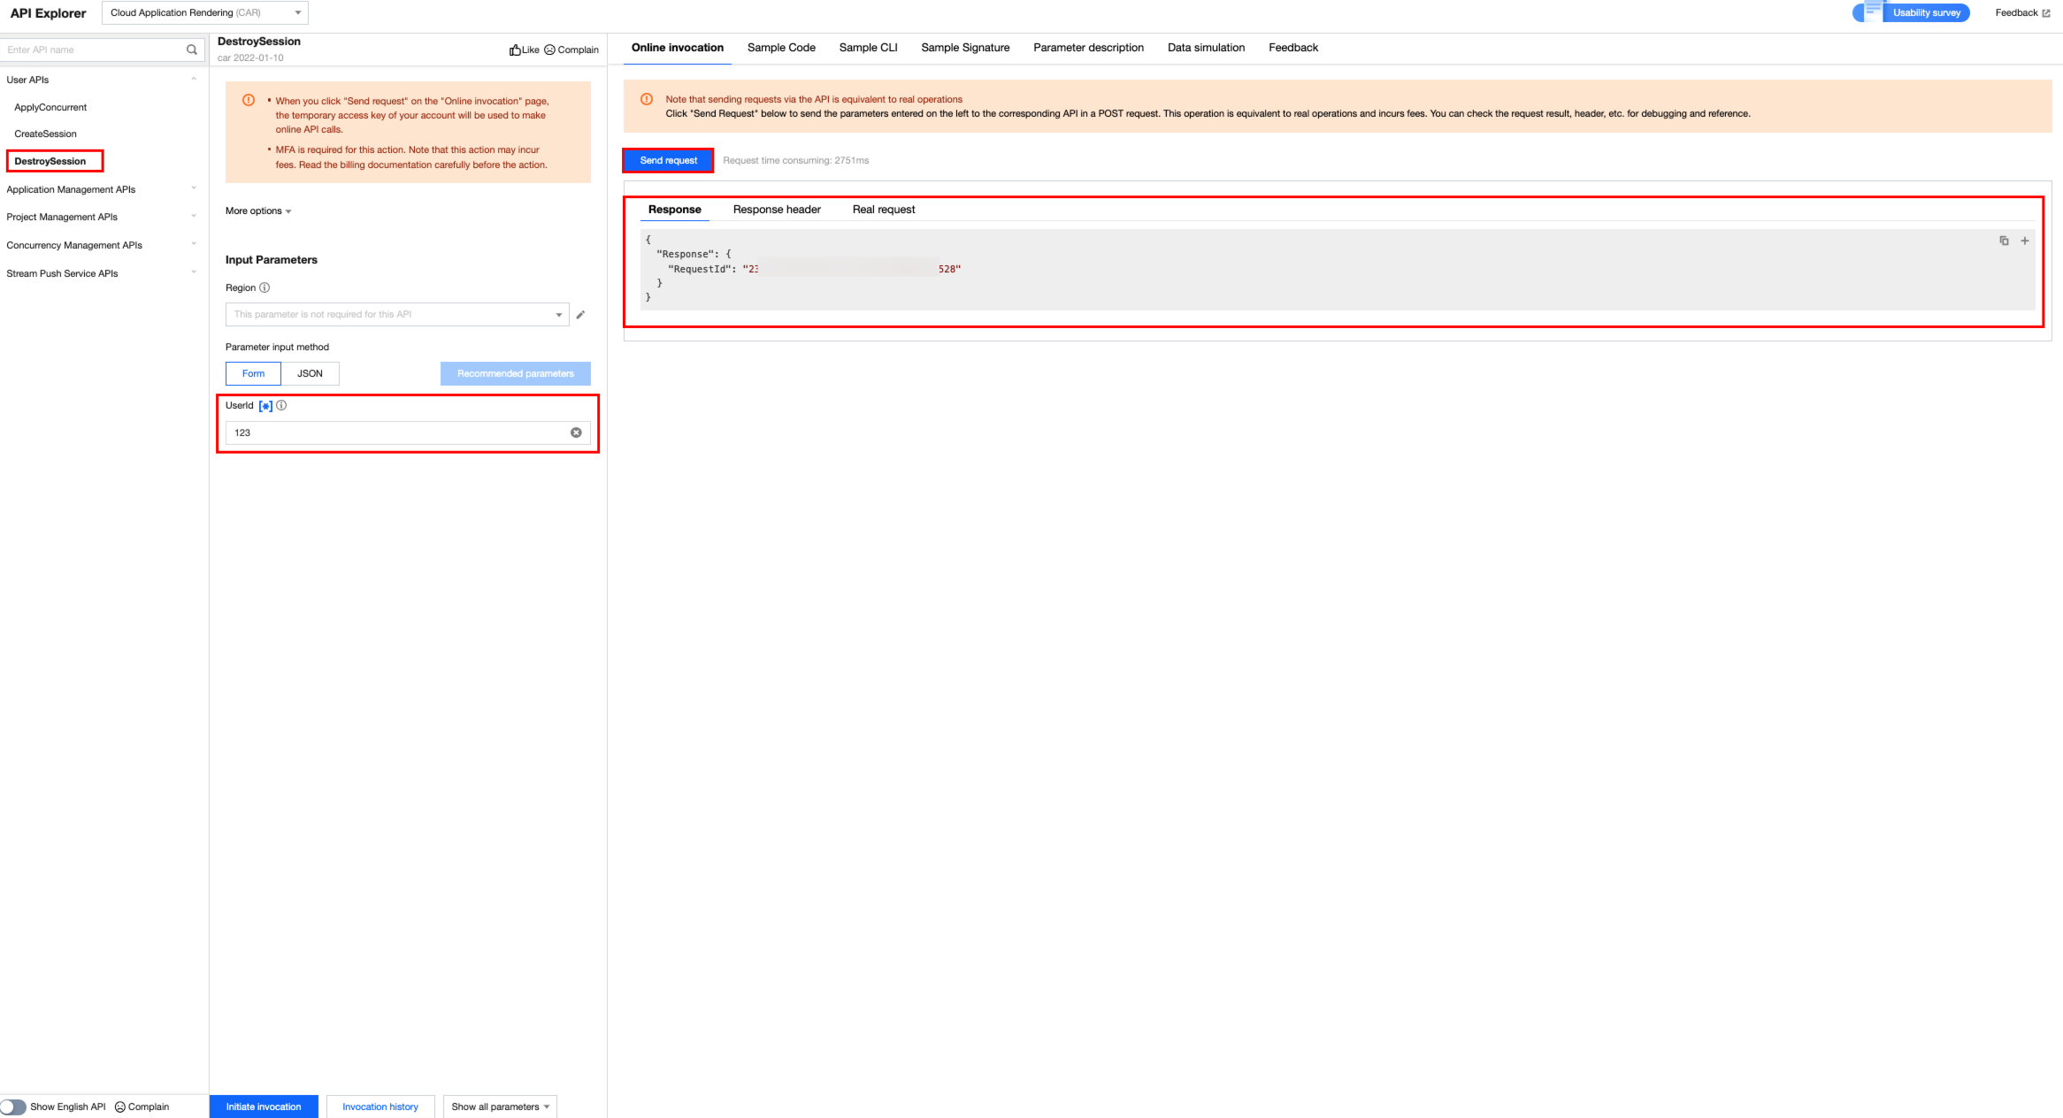Screen dimensions: 2063x1118
Task: Select the Form input method
Action: (253, 373)
